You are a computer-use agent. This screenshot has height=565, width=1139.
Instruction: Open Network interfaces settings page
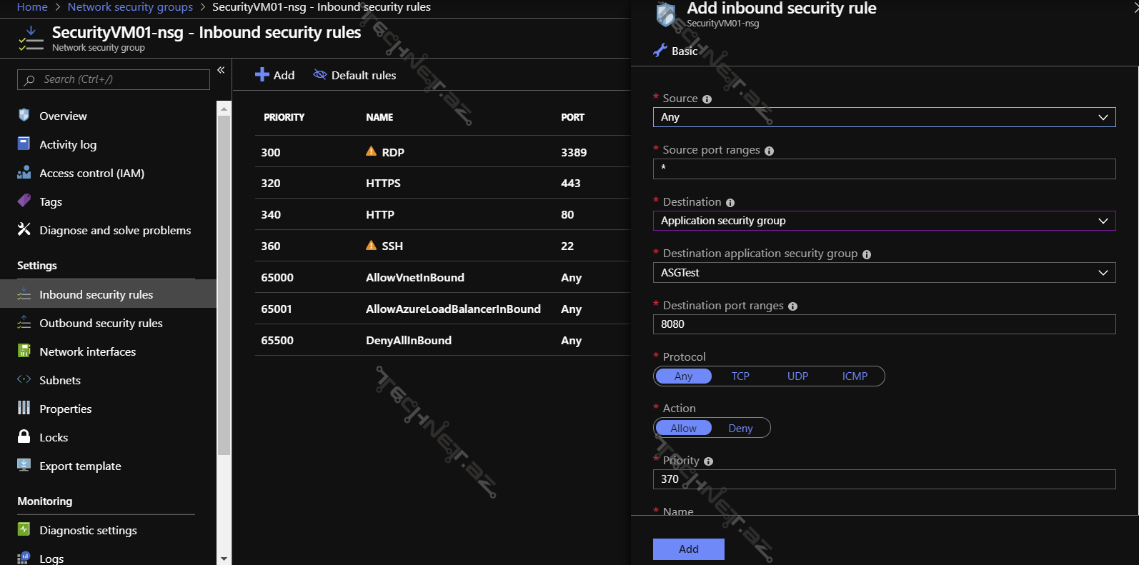87,351
